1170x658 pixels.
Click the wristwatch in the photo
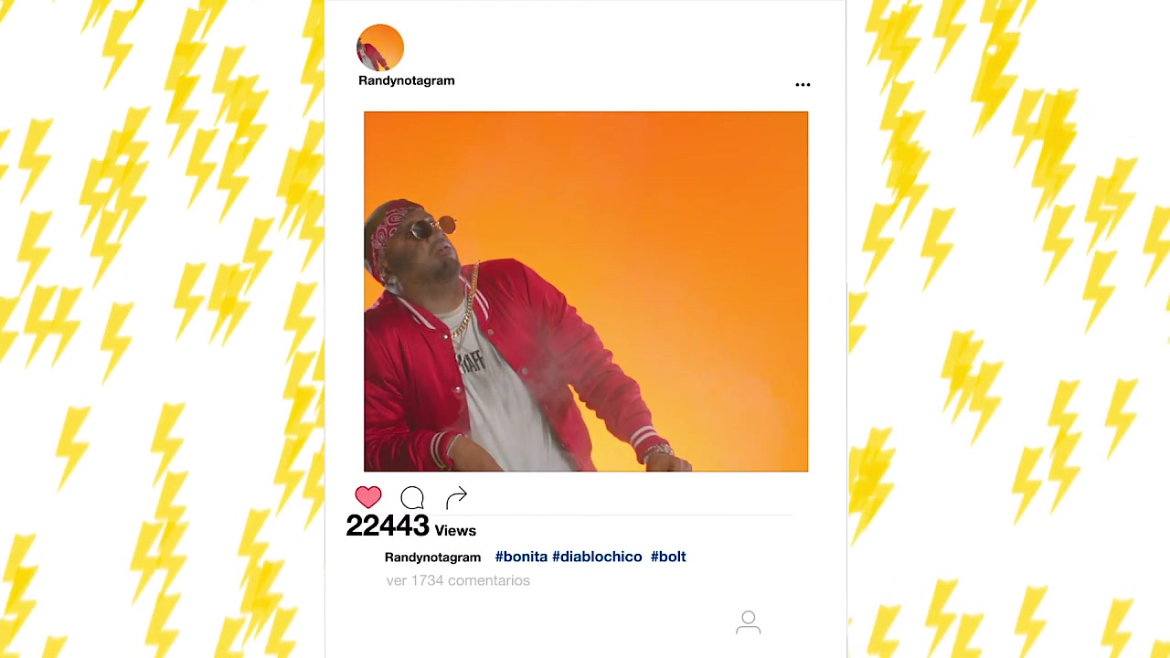(x=659, y=451)
